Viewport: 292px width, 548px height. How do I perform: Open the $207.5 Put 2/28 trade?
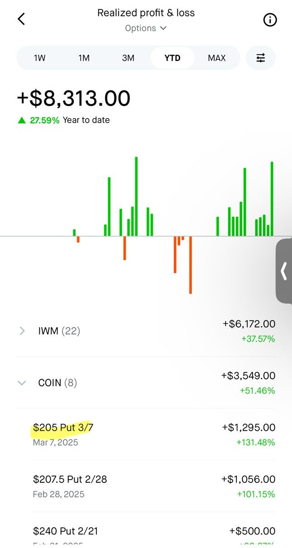point(154,486)
